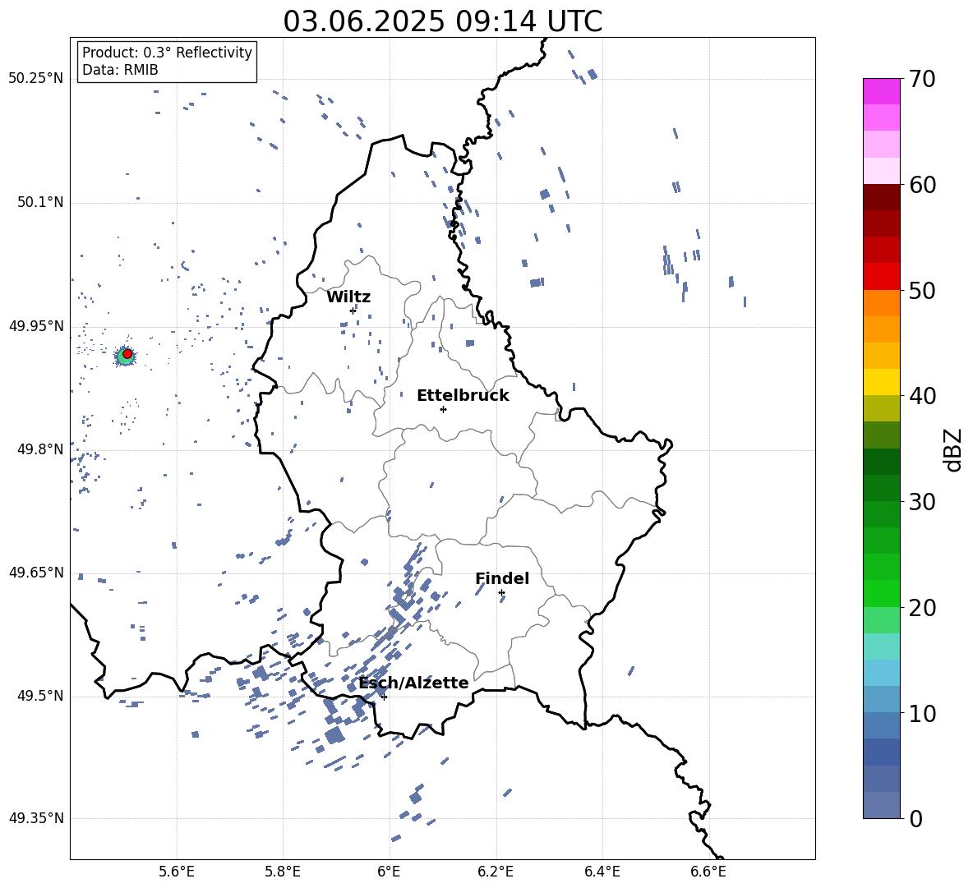Click the 49.5°N latitude label
This screenshot has height=888, width=973.
pyautogui.click(x=40, y=696)
